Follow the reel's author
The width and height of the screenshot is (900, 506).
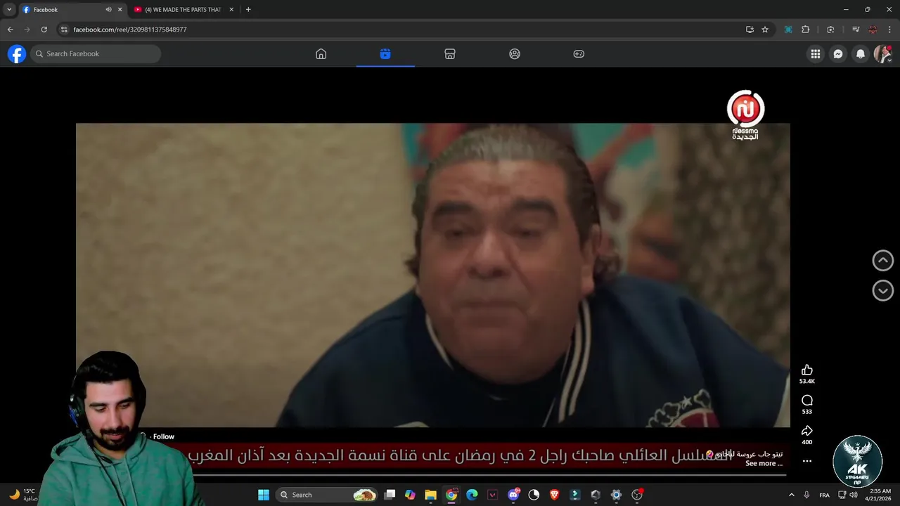164,436
